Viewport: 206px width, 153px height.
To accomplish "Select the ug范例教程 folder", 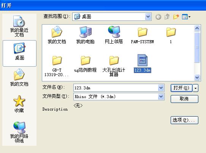I will coord(86,64).
